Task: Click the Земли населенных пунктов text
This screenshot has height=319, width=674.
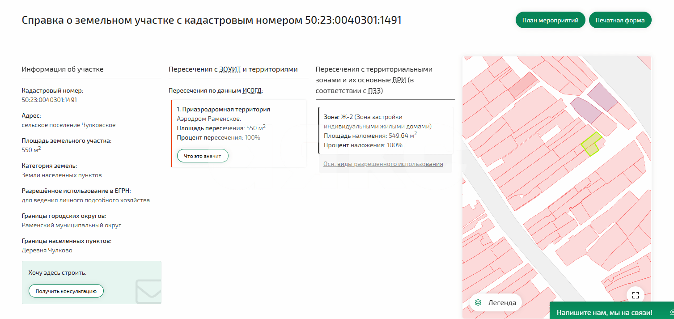Action: 62,175
